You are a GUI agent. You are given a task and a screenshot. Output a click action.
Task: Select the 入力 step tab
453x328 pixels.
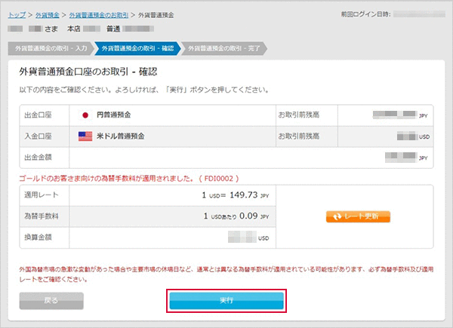49,48
